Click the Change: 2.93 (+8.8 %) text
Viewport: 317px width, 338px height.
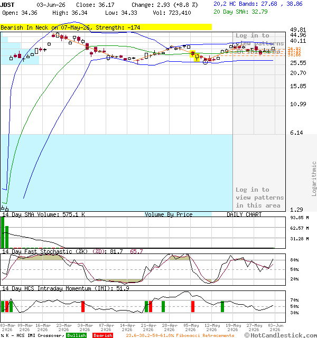coord(165,5)
